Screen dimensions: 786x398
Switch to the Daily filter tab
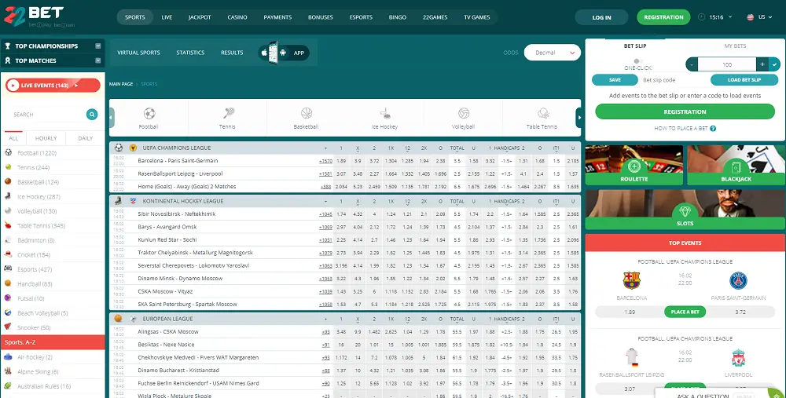click(x=85, y=138)
